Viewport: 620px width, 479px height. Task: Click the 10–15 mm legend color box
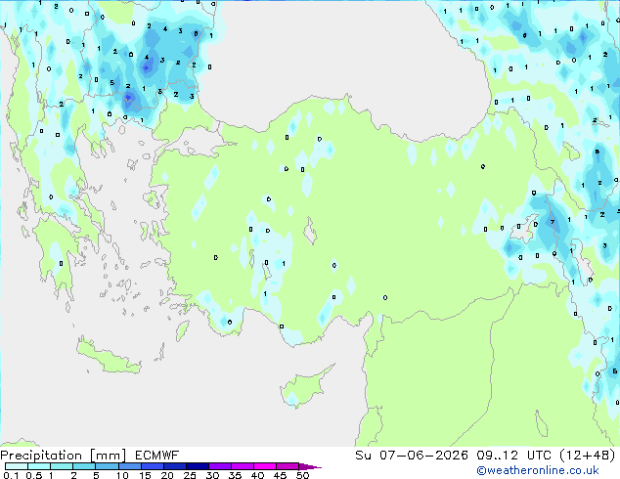(130, 466)
